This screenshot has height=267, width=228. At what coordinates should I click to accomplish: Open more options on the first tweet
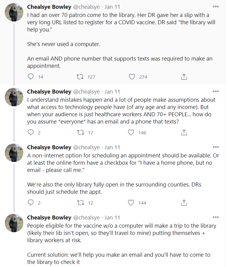pos(216,6)
